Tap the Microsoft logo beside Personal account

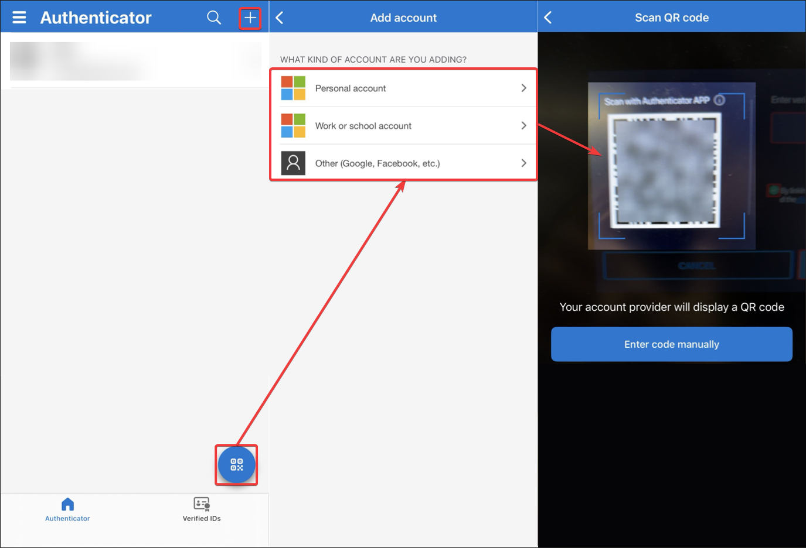293,88
